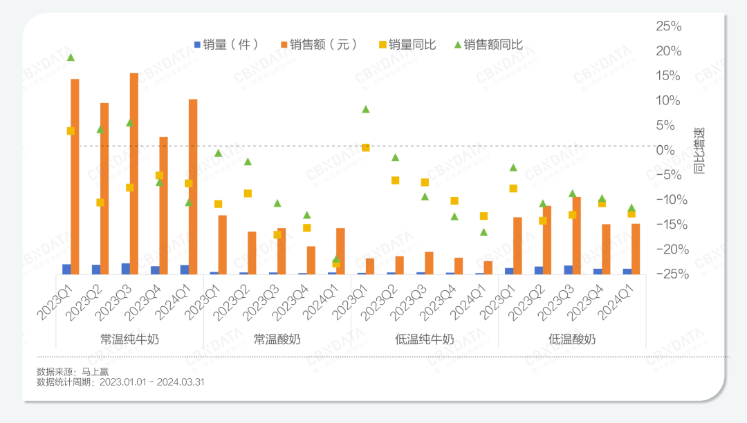
Task: Select the orange bar for 常温纯牛奶 2024Q1
Action: 193,187
